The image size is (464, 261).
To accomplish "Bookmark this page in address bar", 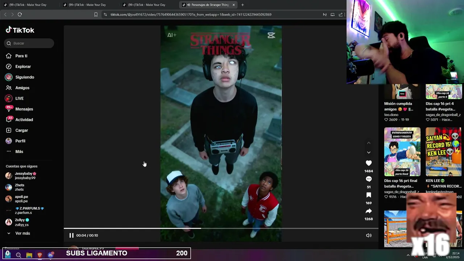I will 96,14.
